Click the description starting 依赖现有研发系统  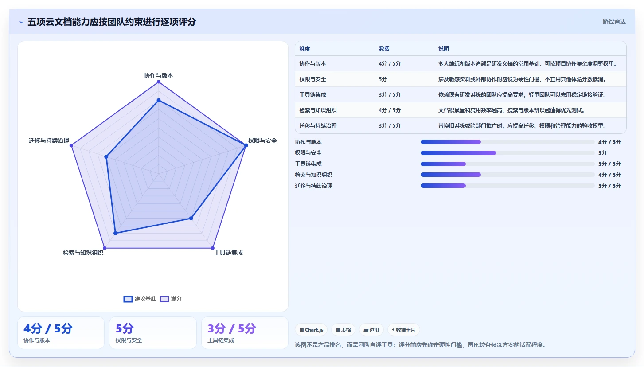(x=522, y=95)
